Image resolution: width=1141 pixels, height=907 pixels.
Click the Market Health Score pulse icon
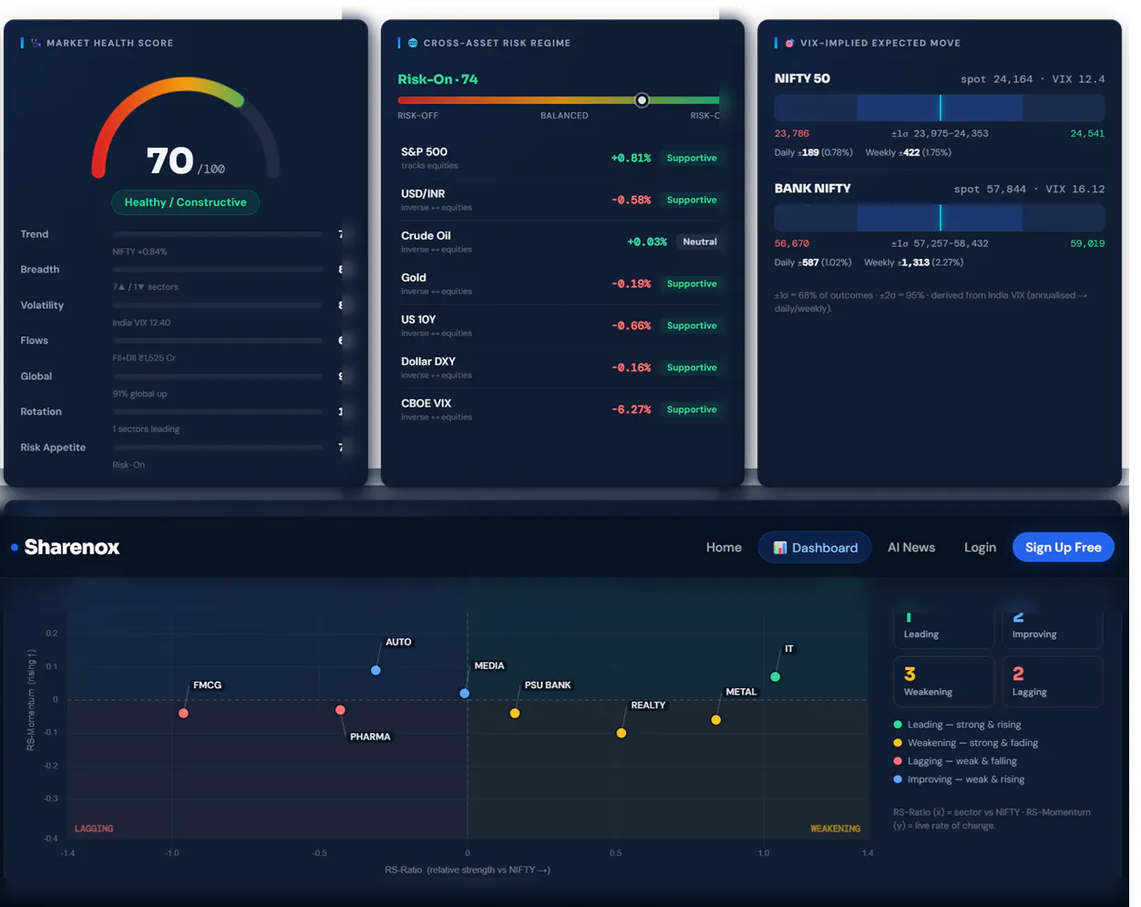(x=36, y=43)
